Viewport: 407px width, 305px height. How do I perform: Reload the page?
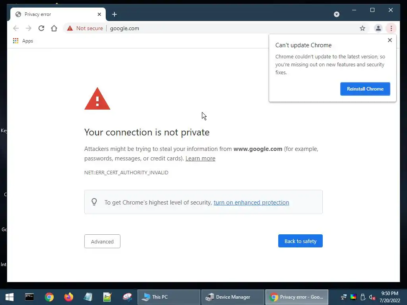(41, 28)
